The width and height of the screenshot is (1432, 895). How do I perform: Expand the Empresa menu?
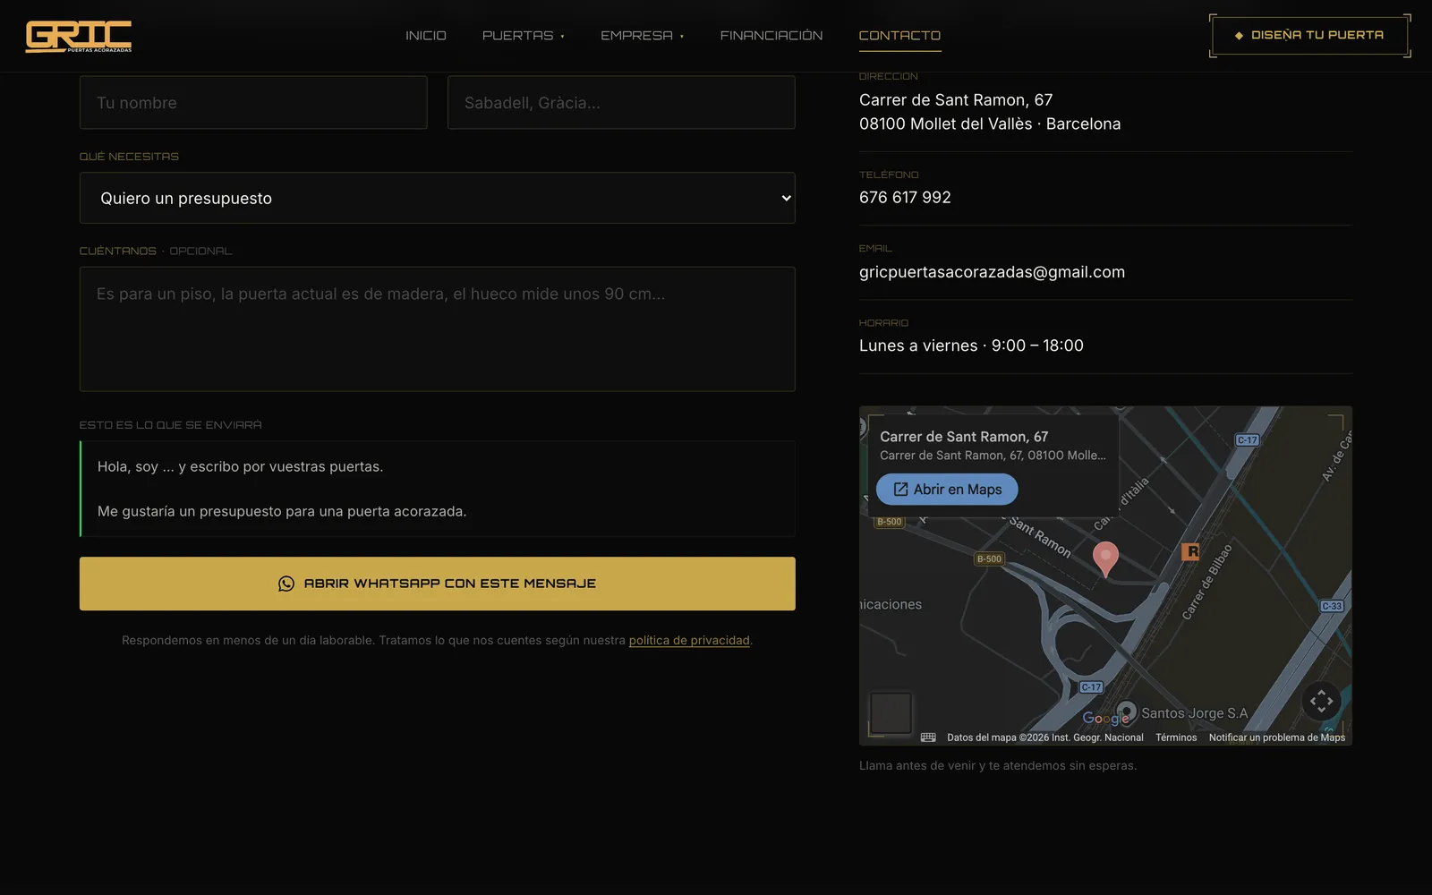pyautogui.click(x=642, y=36)
